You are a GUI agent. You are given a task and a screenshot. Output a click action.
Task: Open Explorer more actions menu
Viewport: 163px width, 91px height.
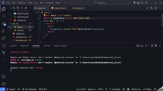(x=30, y=8)
